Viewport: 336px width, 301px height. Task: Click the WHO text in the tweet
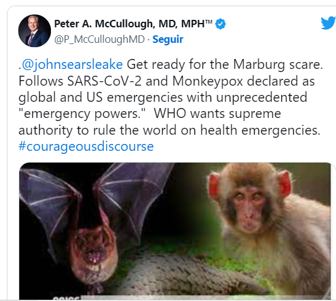point(170,114)
